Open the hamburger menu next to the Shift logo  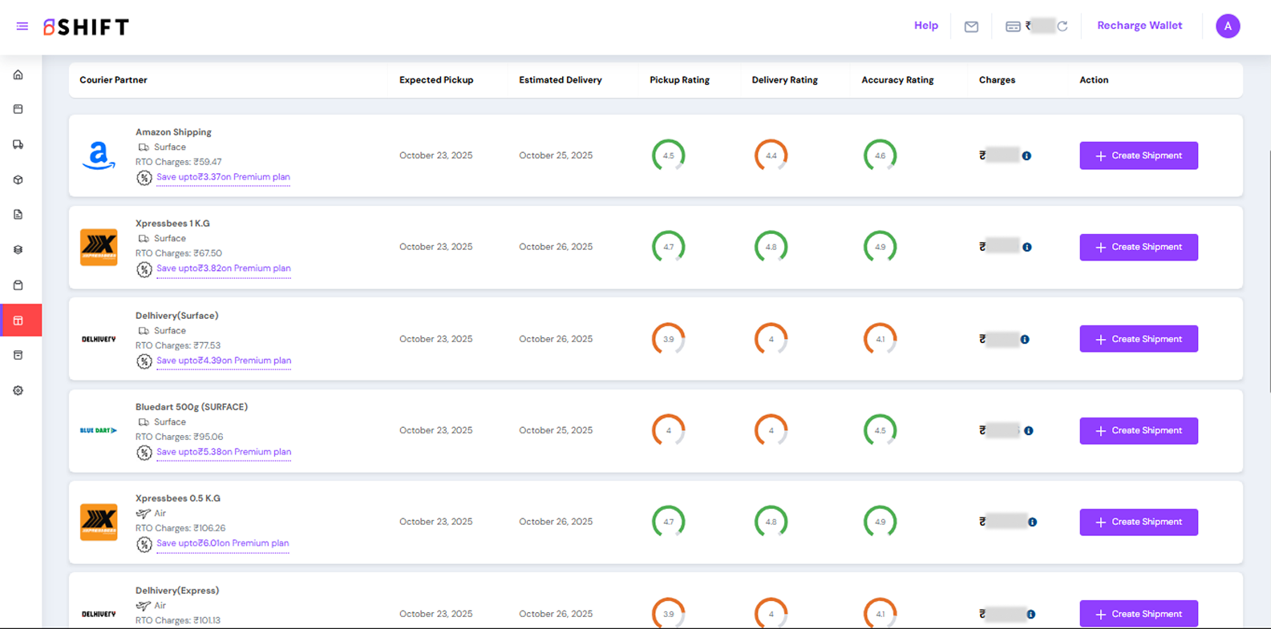(22, 26)
